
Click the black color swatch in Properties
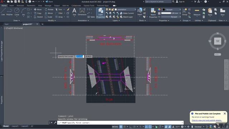164,10
